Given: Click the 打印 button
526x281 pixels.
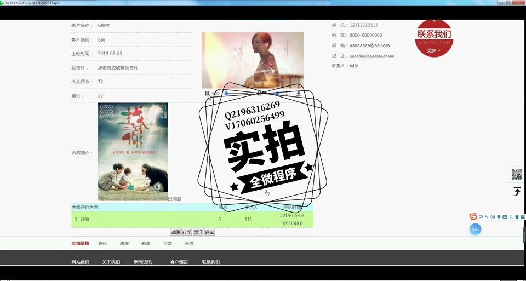Looking at the screenshot, I should (x=186, y=232).
